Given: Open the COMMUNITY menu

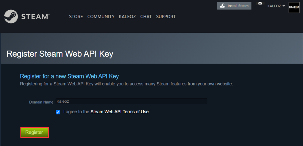Looking at the screenshot, I should coord(101,17).
